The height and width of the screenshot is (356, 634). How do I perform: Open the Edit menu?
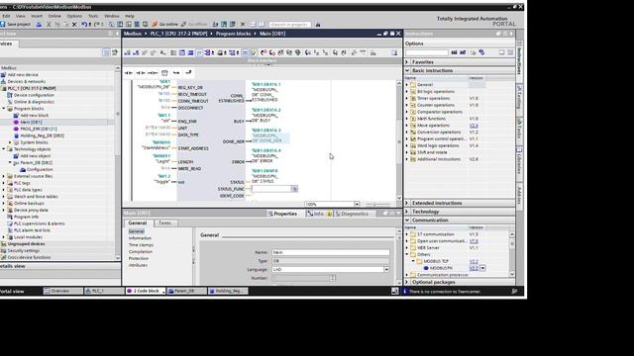[6, 16]
